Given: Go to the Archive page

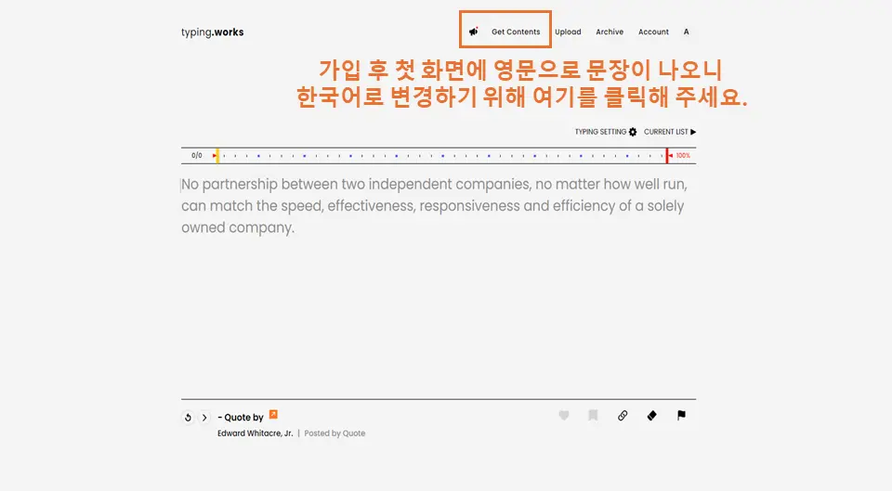Looking at the screenshot, I should pyautogui.click(x=610, y=32).
